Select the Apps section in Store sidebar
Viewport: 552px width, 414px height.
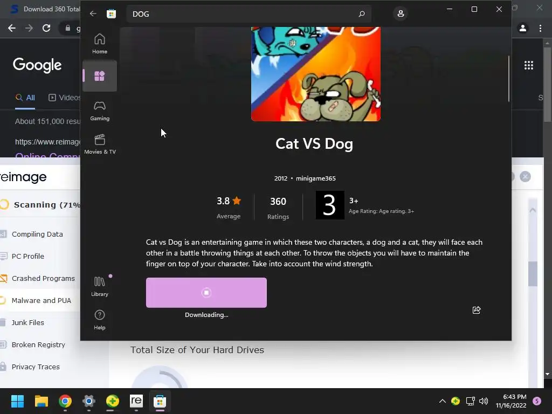(100, 76)
